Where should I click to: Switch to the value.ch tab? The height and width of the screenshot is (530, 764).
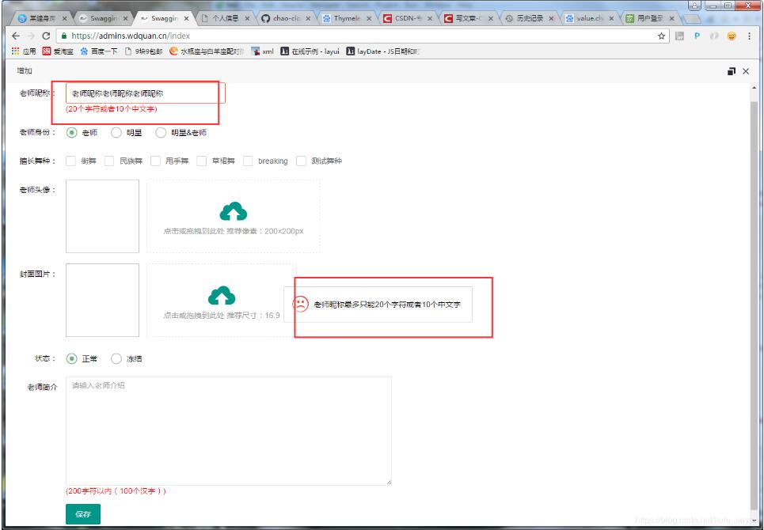pos(591,18)
